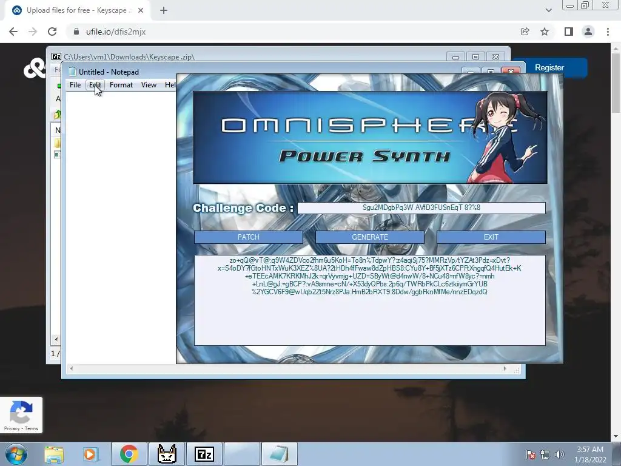Image resolution: width=621 pixels, height=466 pixels.
Task: Click the Challenge Code input field
Action: pos(421,208)
